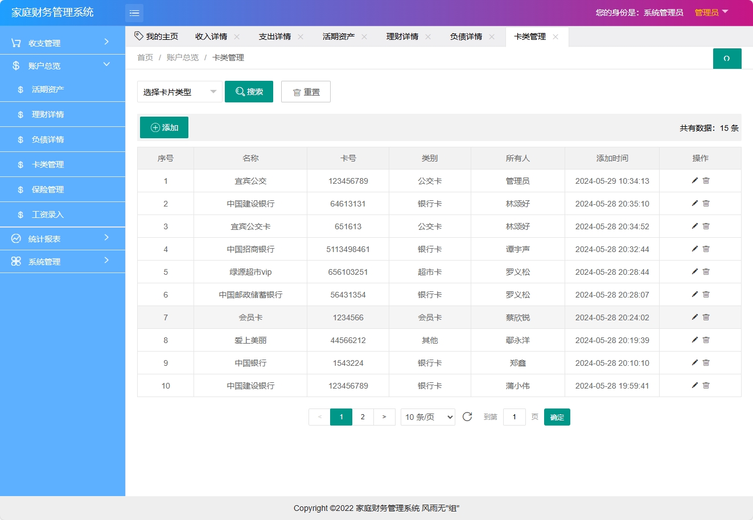The height and width of the screenshot is (520, 753).
Task: Click the edit pencil icon for 宜宾公交
Action: coord(694,180)
